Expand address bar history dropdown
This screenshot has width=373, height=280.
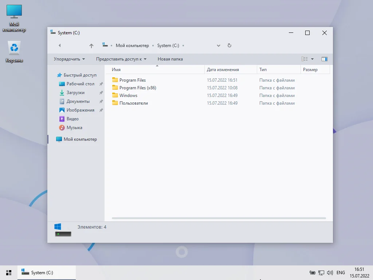pyautogui.click(x=219, y=46)
